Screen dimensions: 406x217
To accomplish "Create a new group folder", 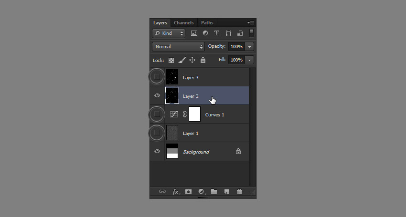I will [214, 191].
